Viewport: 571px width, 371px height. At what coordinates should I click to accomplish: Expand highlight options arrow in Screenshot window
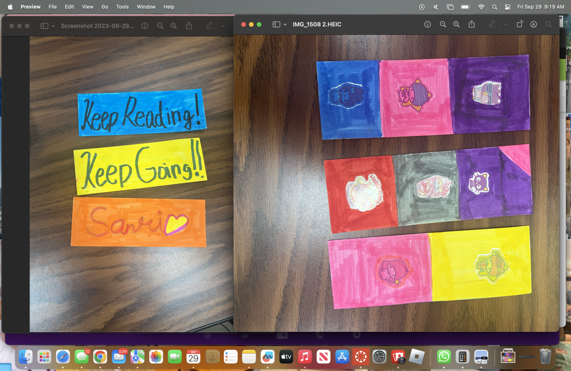pos(223,26)
